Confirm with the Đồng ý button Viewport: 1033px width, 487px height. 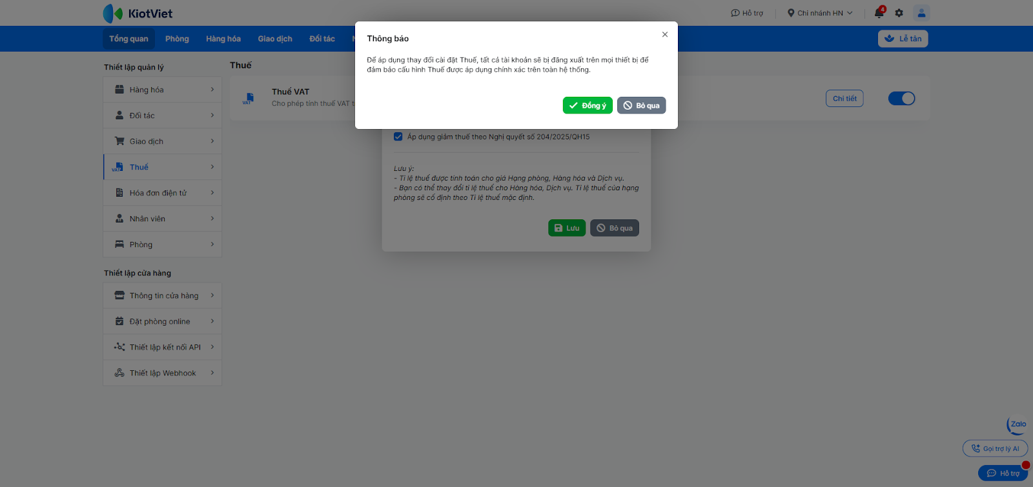588,106
